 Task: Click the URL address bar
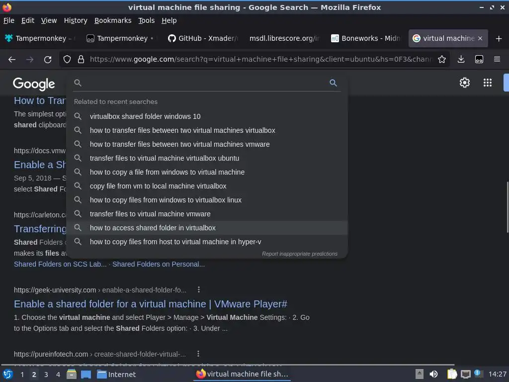pos(260,60)
